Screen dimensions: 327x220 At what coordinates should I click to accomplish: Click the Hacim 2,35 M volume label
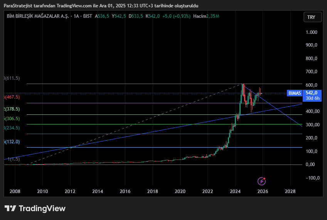[x=206, y=16]
